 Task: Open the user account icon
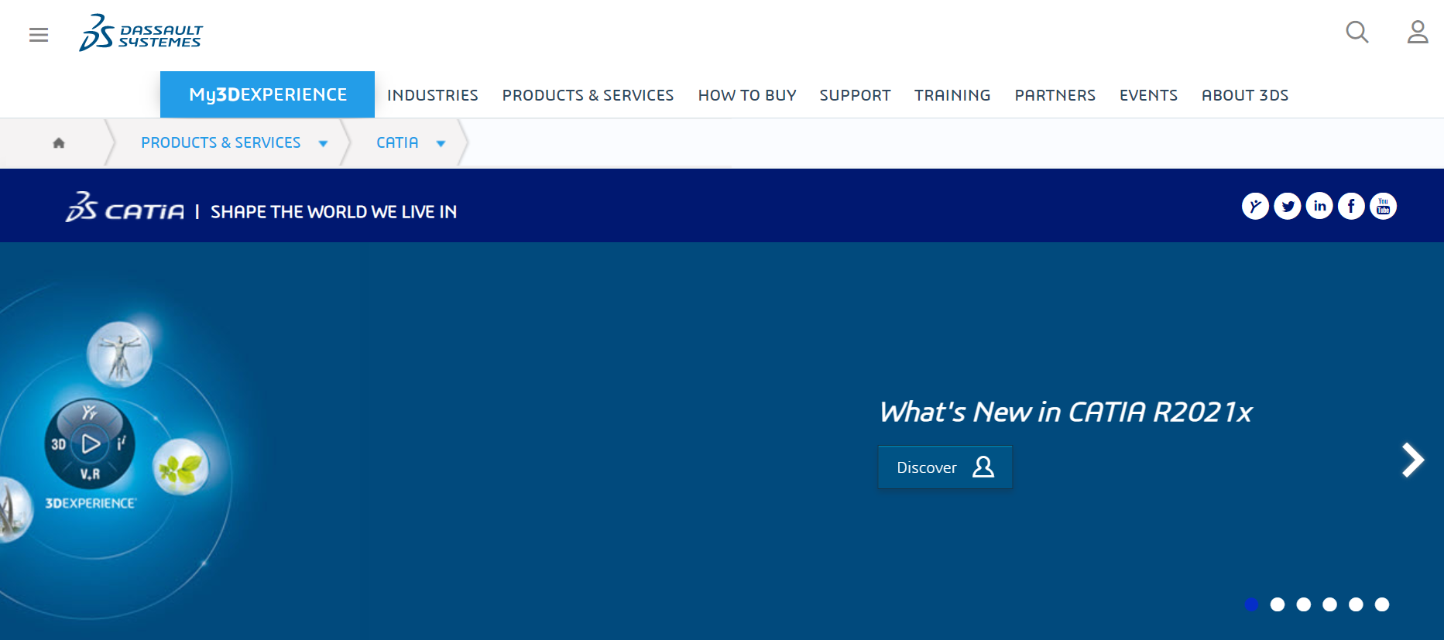click(x=1418, y=32)
